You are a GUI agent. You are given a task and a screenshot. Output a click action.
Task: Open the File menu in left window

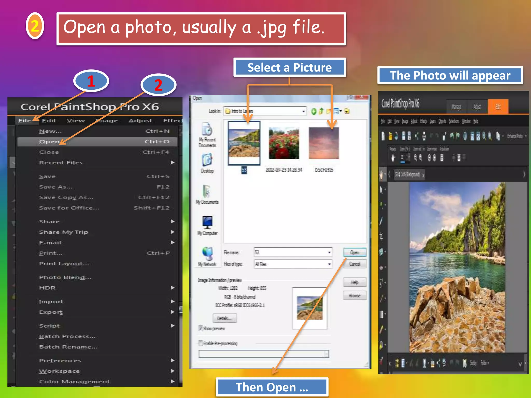point(25,120)
